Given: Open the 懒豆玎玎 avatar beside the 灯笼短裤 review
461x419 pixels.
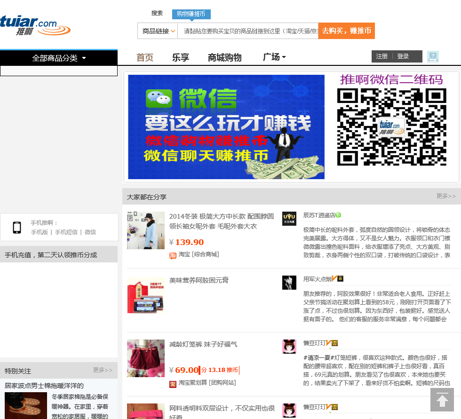Looking at the screenshot, I should 289,347.
